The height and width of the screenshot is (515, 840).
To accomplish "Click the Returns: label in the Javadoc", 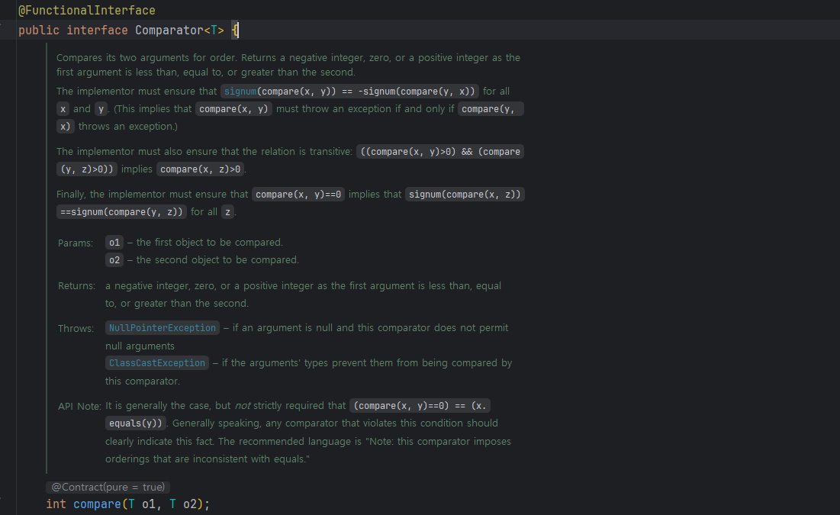I will point(76,286).
